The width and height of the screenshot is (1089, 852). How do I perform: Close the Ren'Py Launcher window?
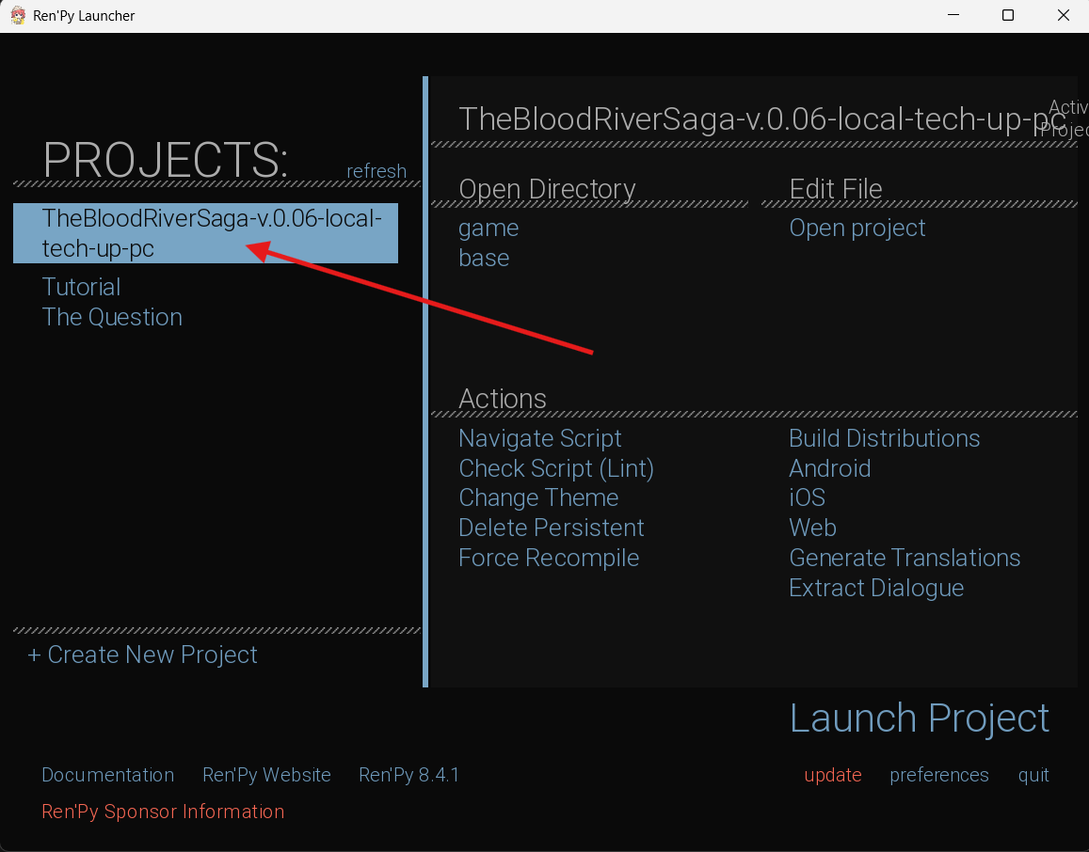(x=1063, y=15)
